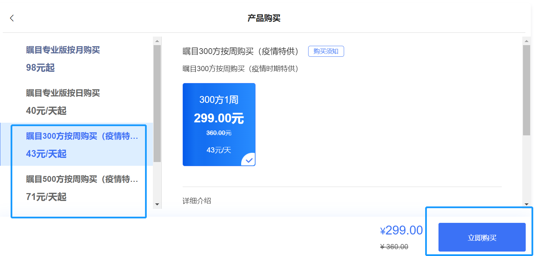The width and height of the screenshot is (537, 256).
Task: Select 瞩目专业版按日购买 product
Action: point(77,102)
